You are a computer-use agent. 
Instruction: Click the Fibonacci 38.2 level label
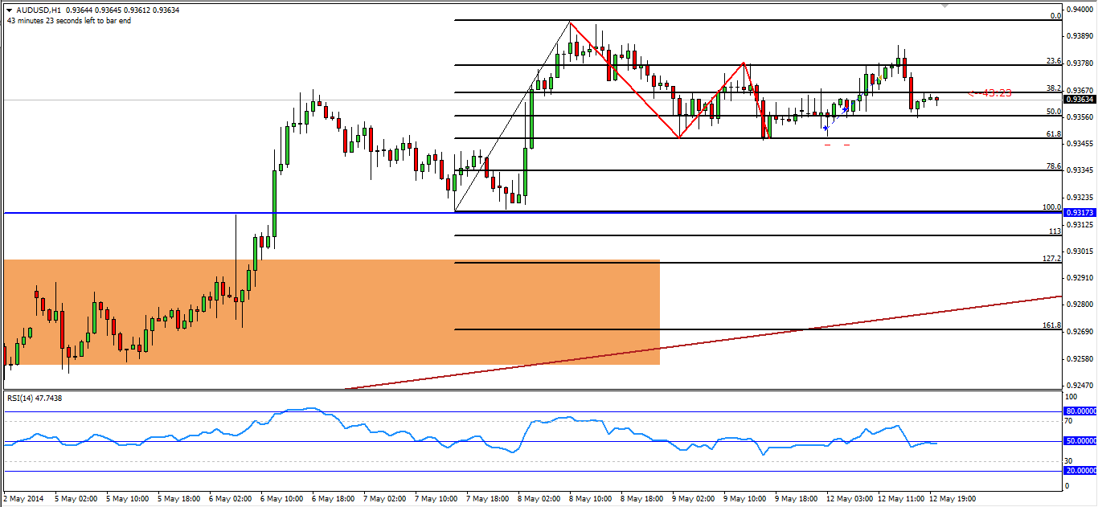(1054, 88)
